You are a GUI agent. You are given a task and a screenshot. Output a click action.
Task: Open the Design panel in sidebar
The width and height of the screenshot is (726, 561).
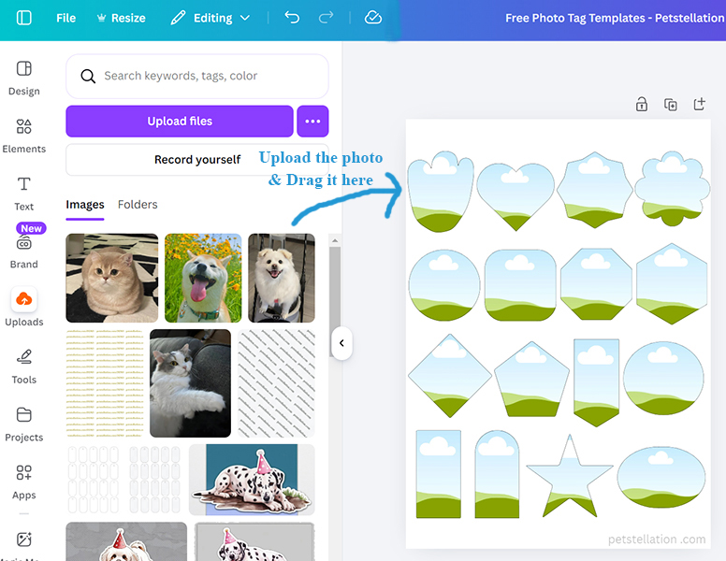coord(24,78)
